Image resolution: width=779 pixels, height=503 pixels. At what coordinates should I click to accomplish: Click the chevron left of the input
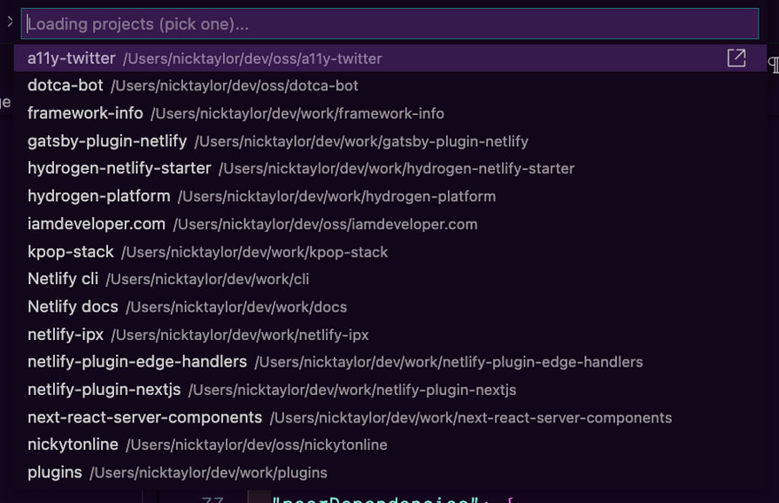coord(10,21)
